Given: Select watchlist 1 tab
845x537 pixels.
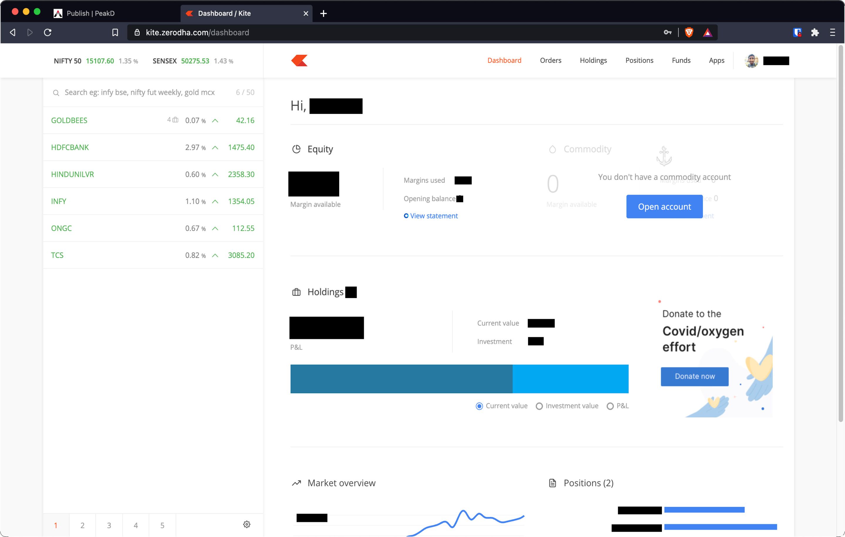Looking at the screenshot, I should (56, 525).
